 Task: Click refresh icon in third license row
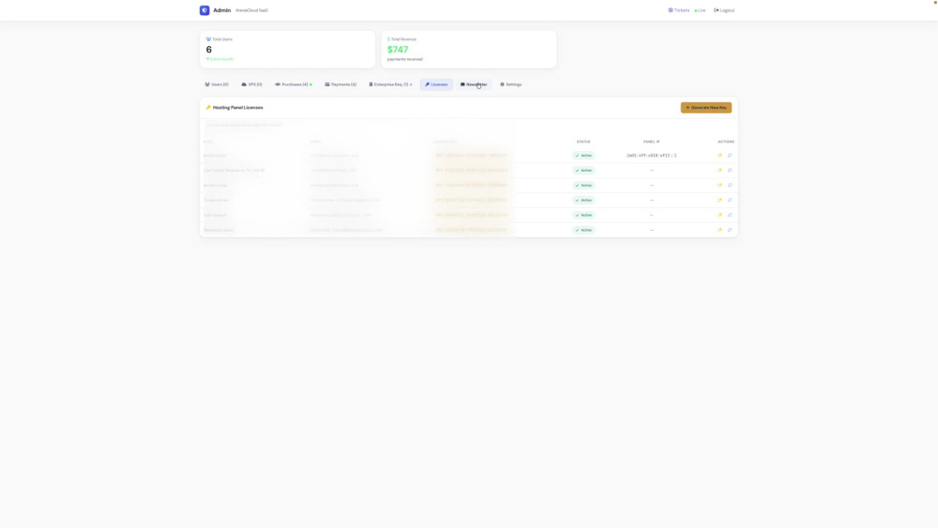tap(730, 186)
